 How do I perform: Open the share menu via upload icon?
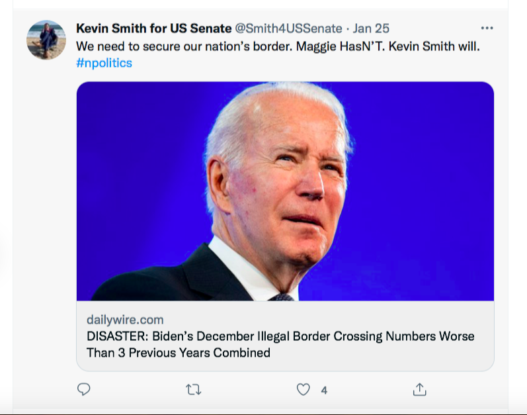(419, 389)
